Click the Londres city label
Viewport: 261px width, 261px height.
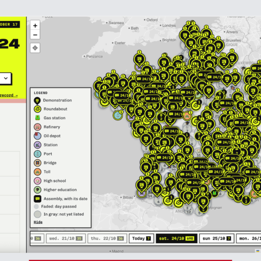click(169, 26)
